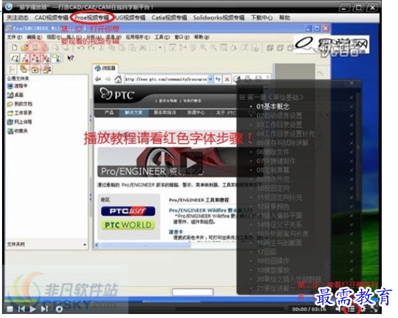This screenshot has width=398, height=318.
Task: Play 10视图定向 from the playlist
Action: coord(273,189)
